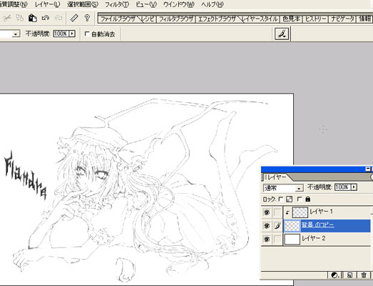The image size is (373, 286).
Task: Hide the レイヤー 2 layer via eye icon
Action: (x=267, y=239)
